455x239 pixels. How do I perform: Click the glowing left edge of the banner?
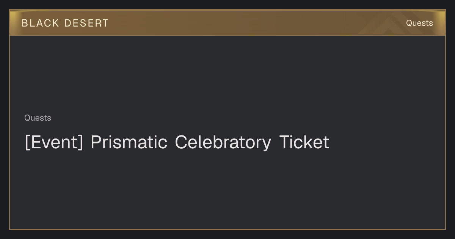coord(12,23)
